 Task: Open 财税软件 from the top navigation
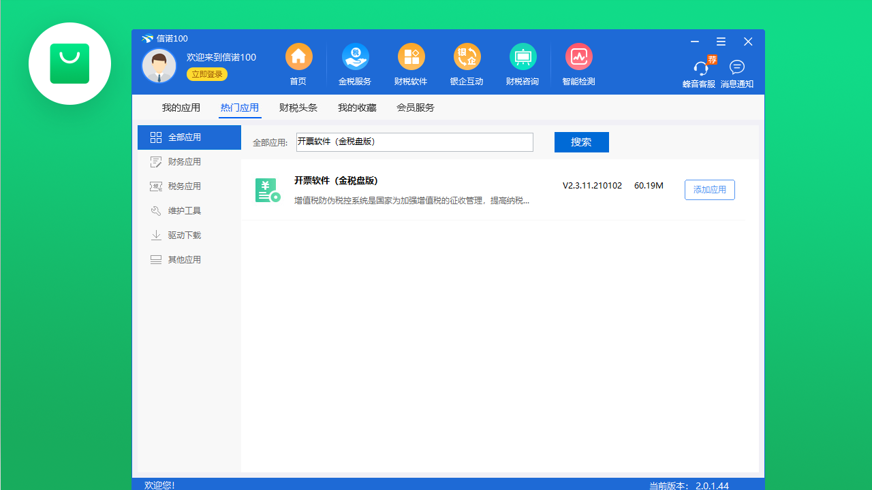tap(411, 65)
